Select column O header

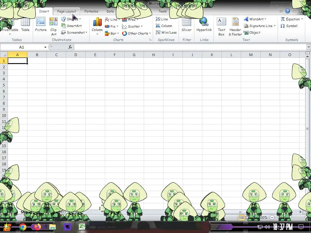pyautogui.click(x=289, y=55)
